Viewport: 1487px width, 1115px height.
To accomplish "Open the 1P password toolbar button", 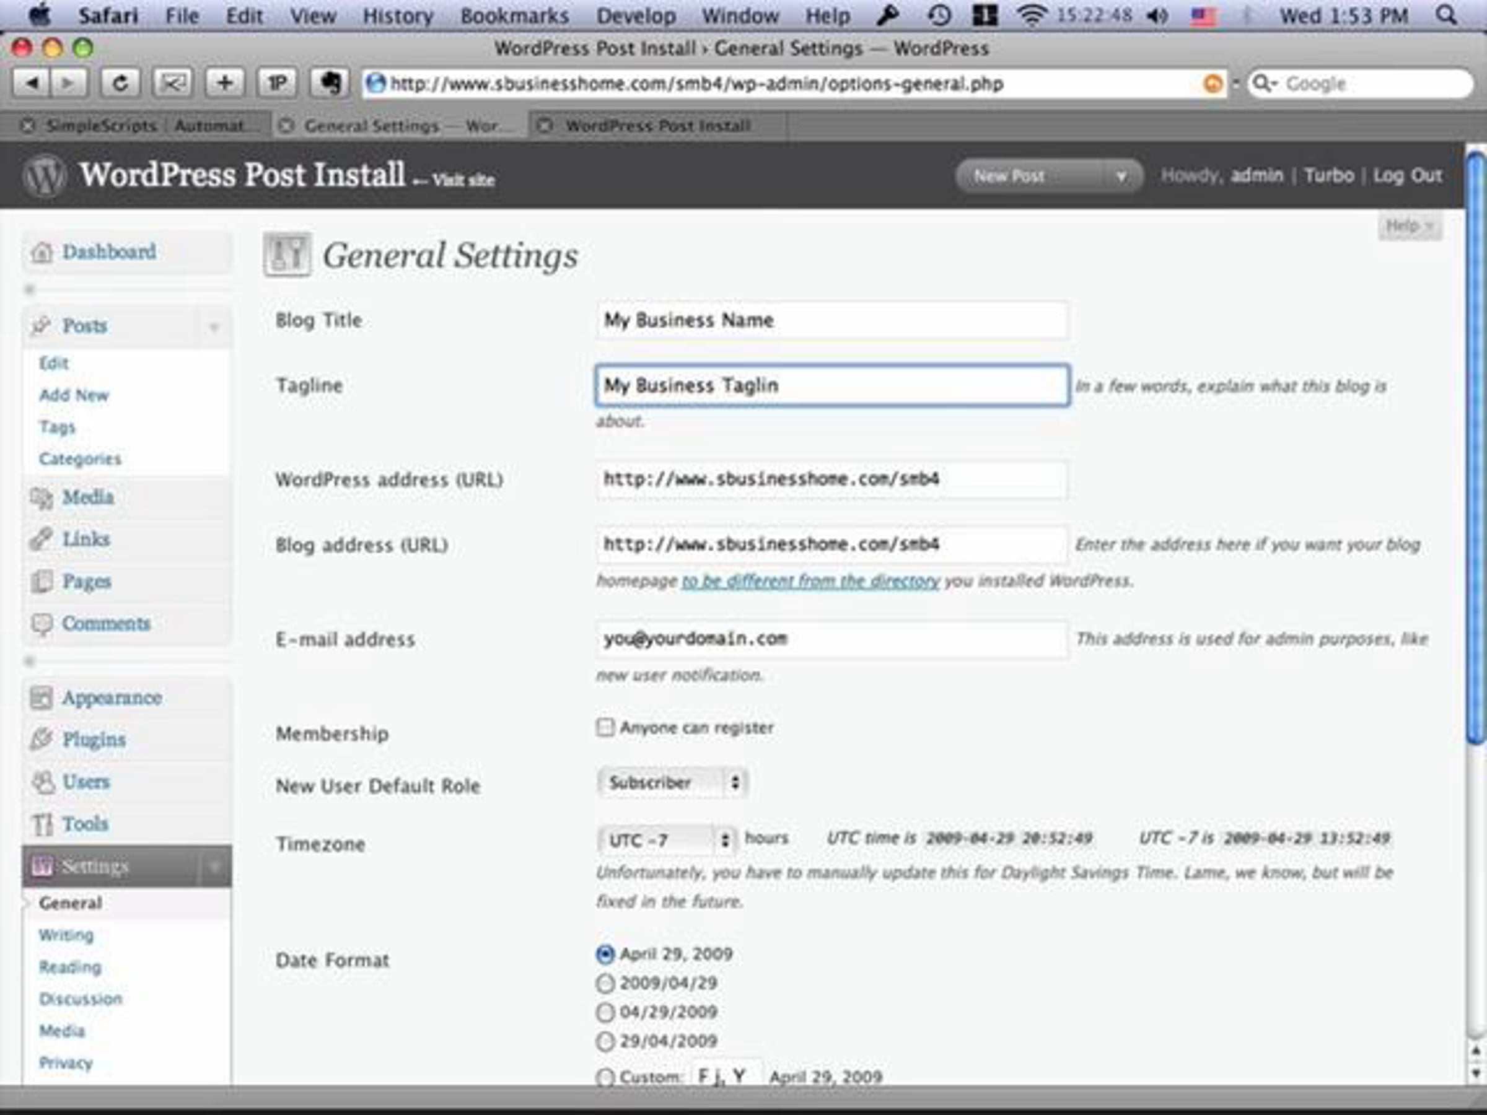I will (x=277, y=84).
